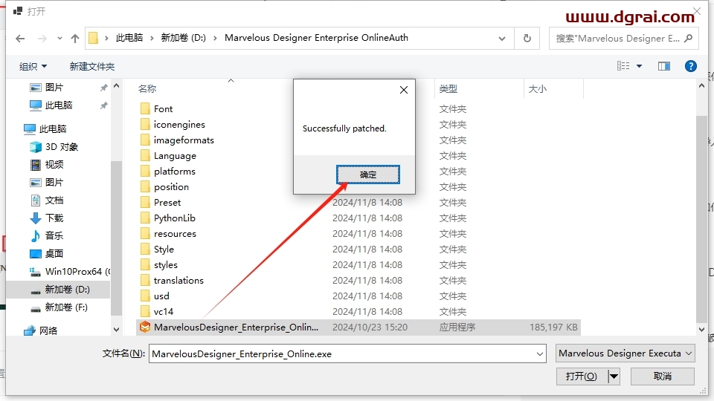Click 新建文件夹 button
The width and height of the screenshot is (714, 401).
point(92,66)
